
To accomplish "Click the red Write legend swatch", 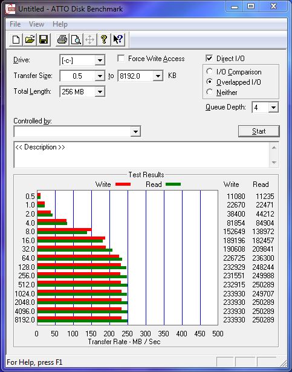I will (x=123, y=184).
